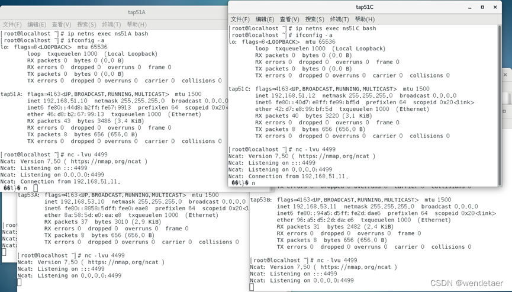Screen dimensions: 512x292
Task: Click 'Listening on 0.0.0.0:4499' in tap53B terminal
Action: tap(312, 281)
